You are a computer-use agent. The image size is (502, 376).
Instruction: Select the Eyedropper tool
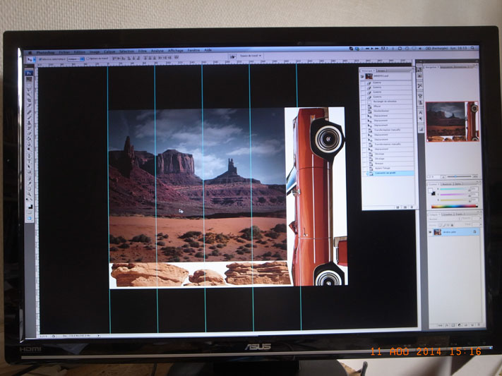click(29, 183)
